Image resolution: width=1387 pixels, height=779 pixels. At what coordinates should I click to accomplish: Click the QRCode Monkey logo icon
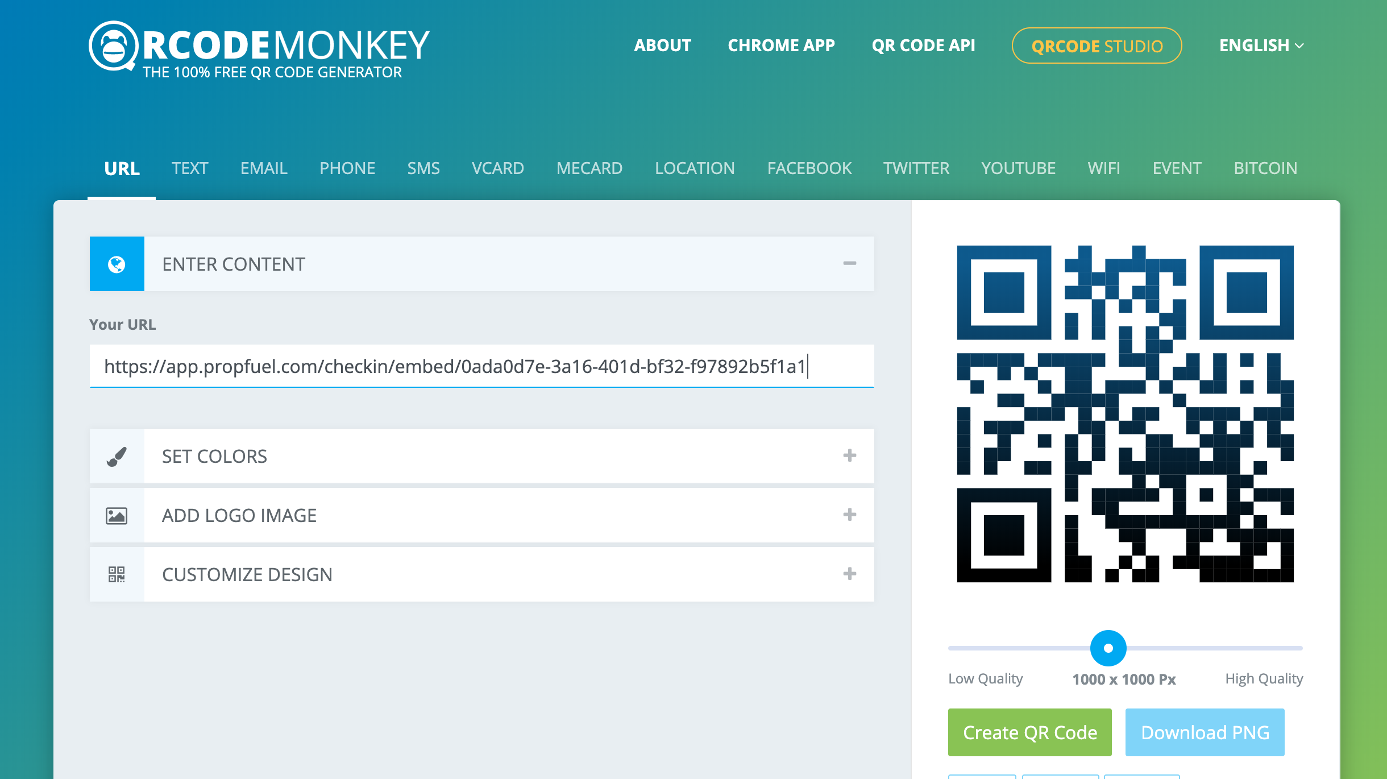coord(114,47)
